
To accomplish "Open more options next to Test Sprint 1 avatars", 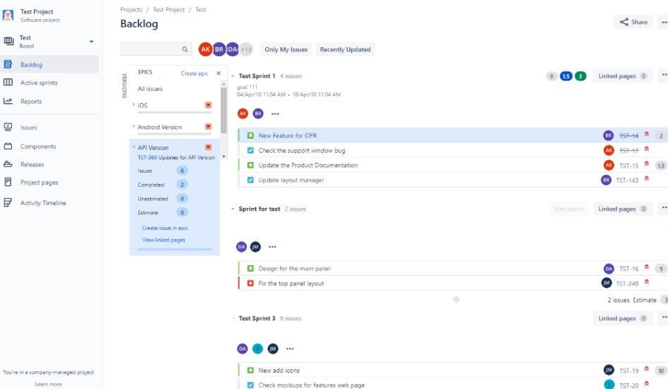I will pyautogui.click(x=275, y=113).
